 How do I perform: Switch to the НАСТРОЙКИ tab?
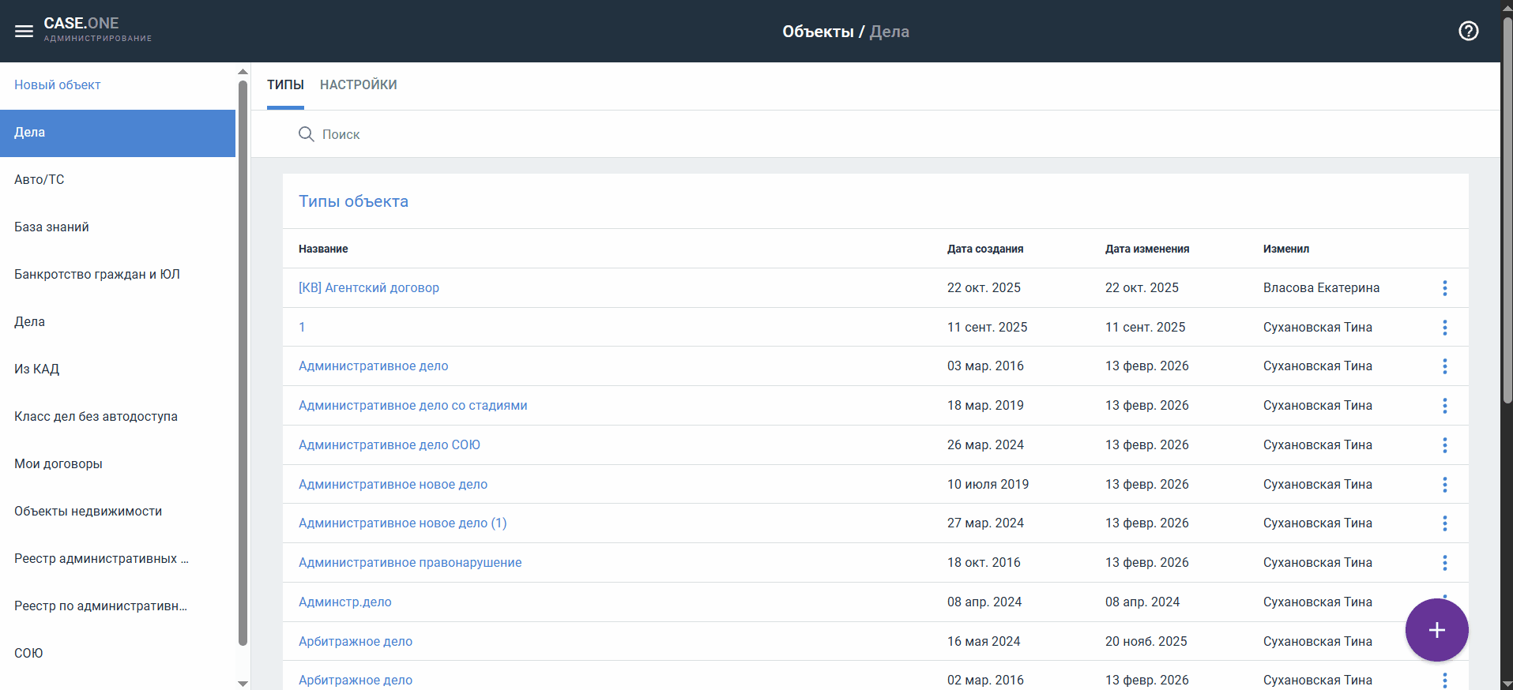coord(358,85)
